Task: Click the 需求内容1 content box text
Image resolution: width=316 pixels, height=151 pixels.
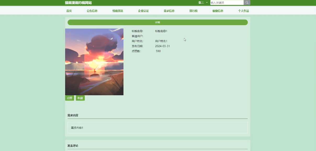Action: click(x=77, y=128)
